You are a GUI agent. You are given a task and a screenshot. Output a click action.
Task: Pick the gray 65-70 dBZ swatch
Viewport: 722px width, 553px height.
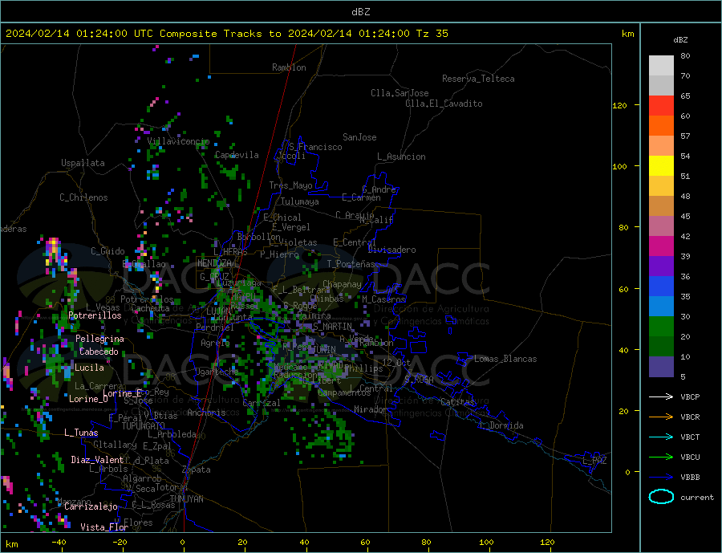[x=661, y=86]
